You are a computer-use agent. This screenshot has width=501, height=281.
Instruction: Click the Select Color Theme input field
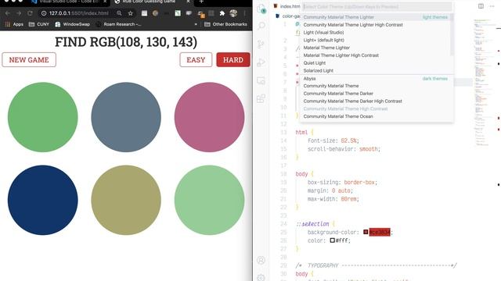click(377, 7)
